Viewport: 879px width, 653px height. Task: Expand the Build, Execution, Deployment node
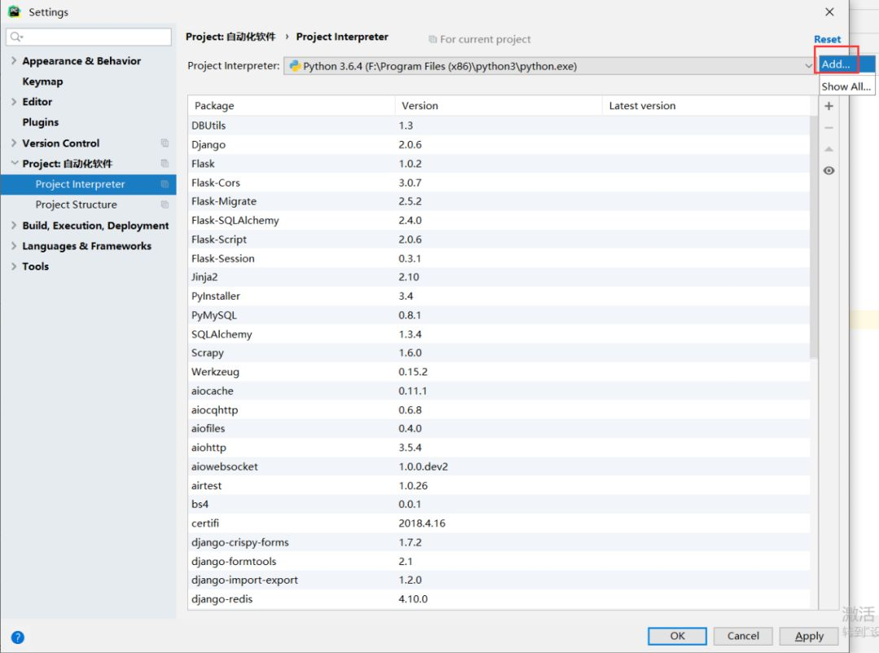(x=13, y=226)
